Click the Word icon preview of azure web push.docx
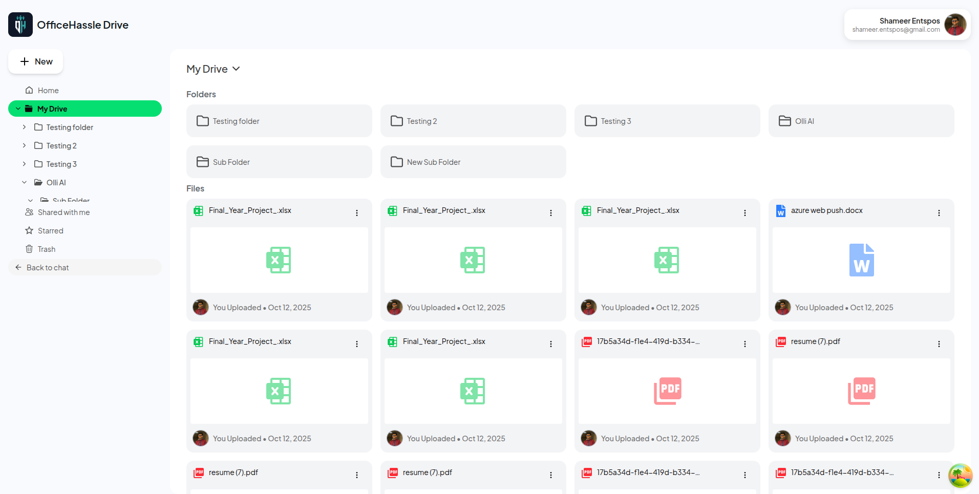 (861, 260)
